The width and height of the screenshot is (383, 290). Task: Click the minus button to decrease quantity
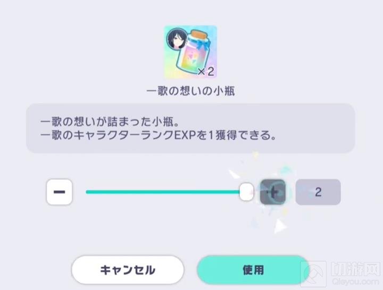click(60, 192)
